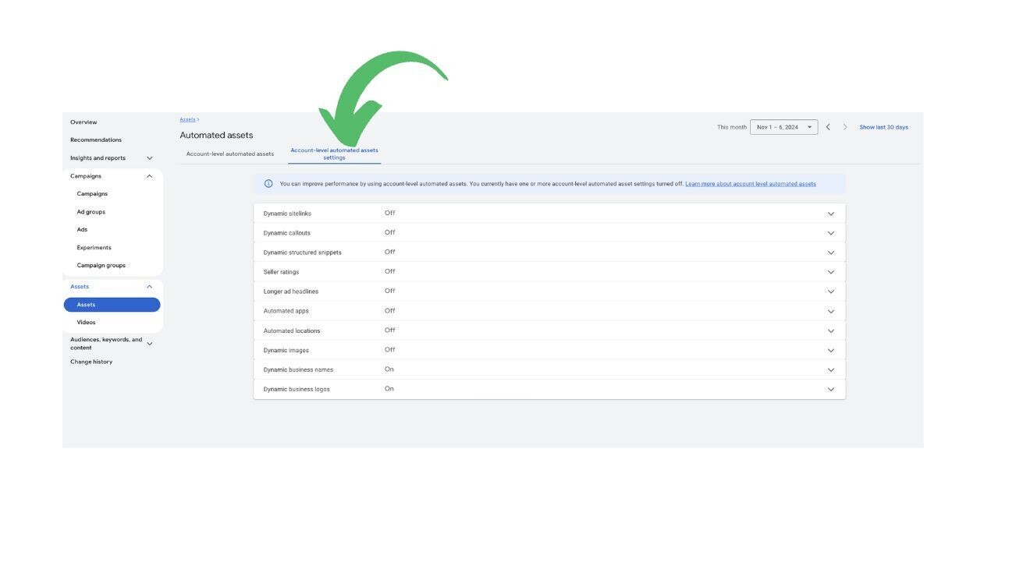
Task: Expand the Dynamic sitelinks row chevron
Action: click(831, 214)
